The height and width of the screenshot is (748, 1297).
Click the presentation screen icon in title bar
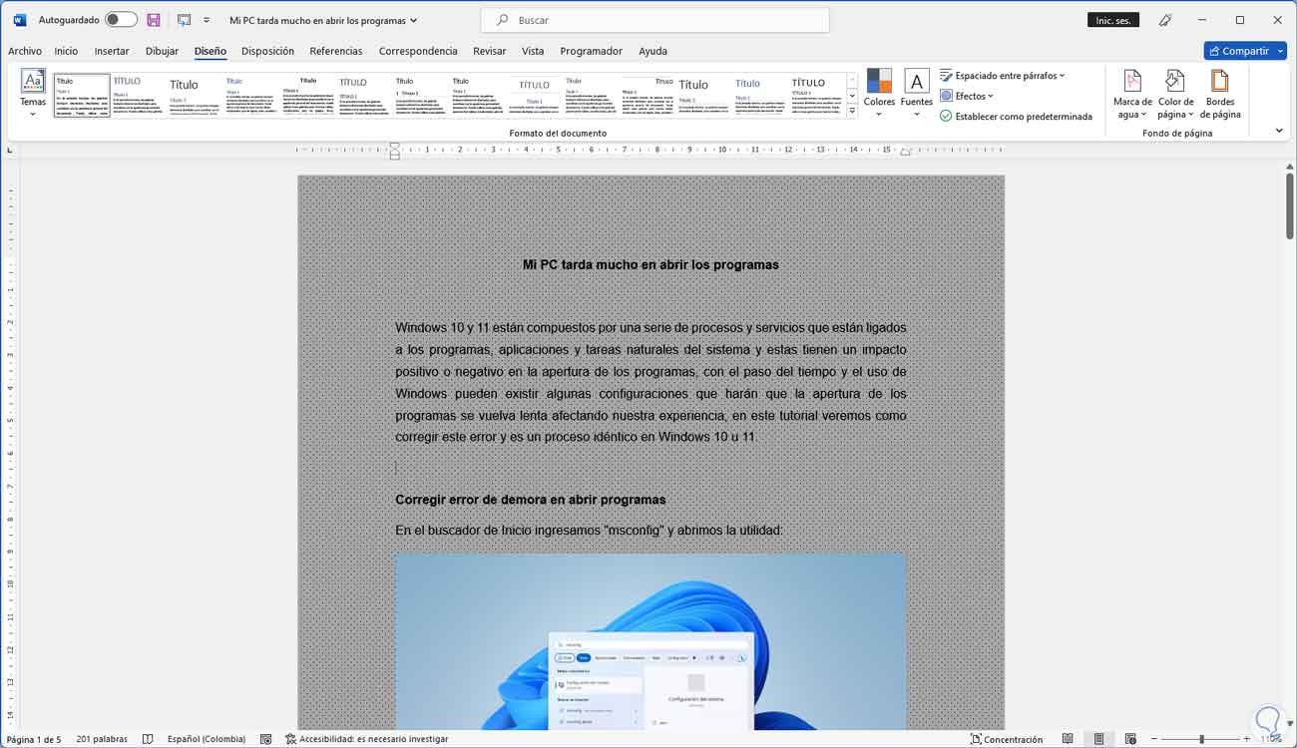point(184,20)
